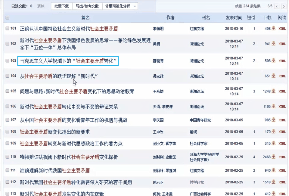The height and width of the screenshot is (196, 289).
Task: Go to previous results page arrow
Action: pyautogui.click(x=276, y=6)
